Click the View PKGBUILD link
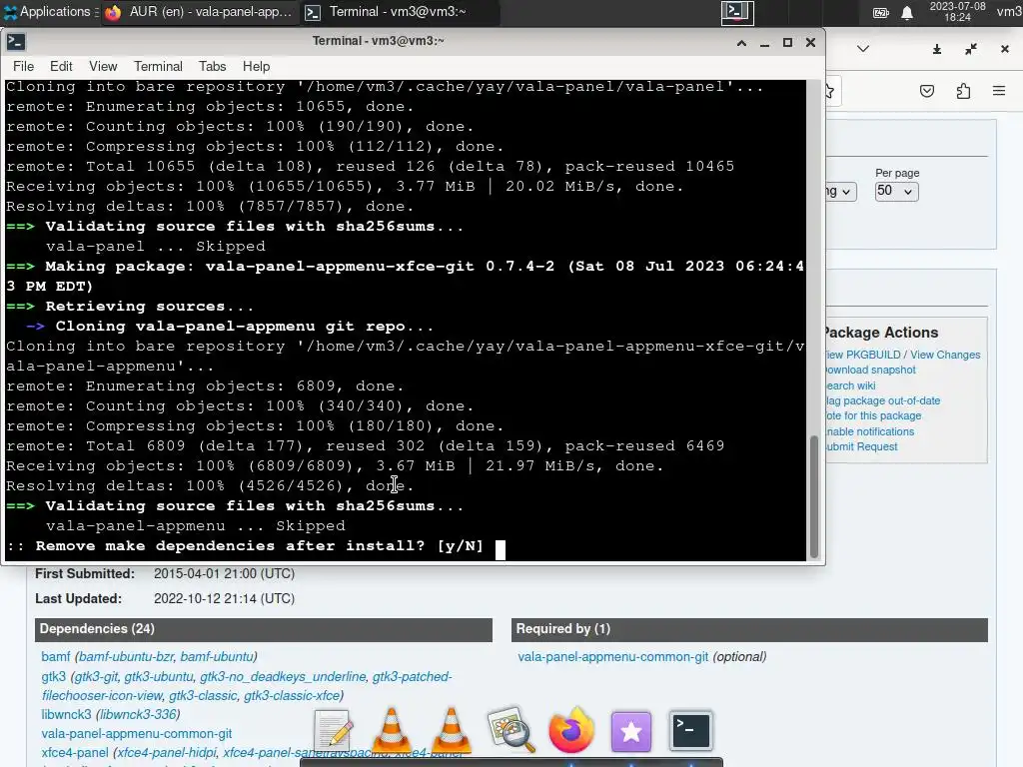The height and width of the screenshot is (767, 1023). click(863, 355)
